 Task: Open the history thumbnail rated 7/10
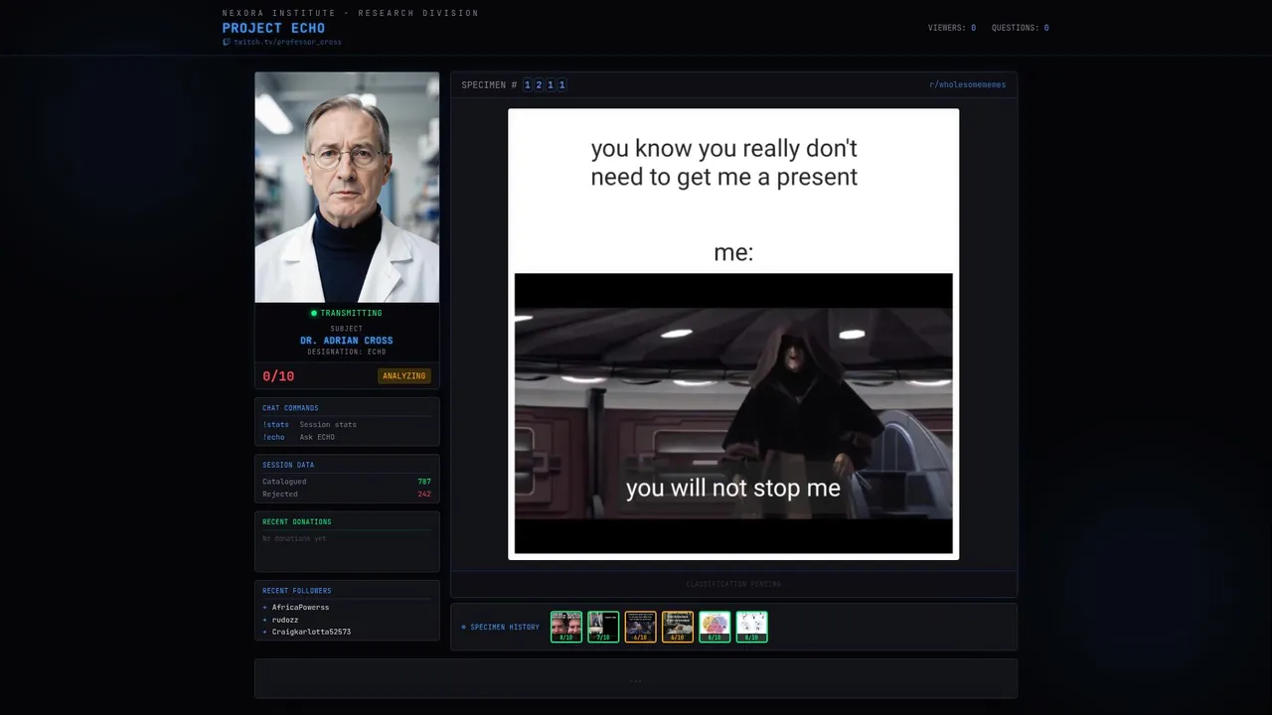point(603,627)
